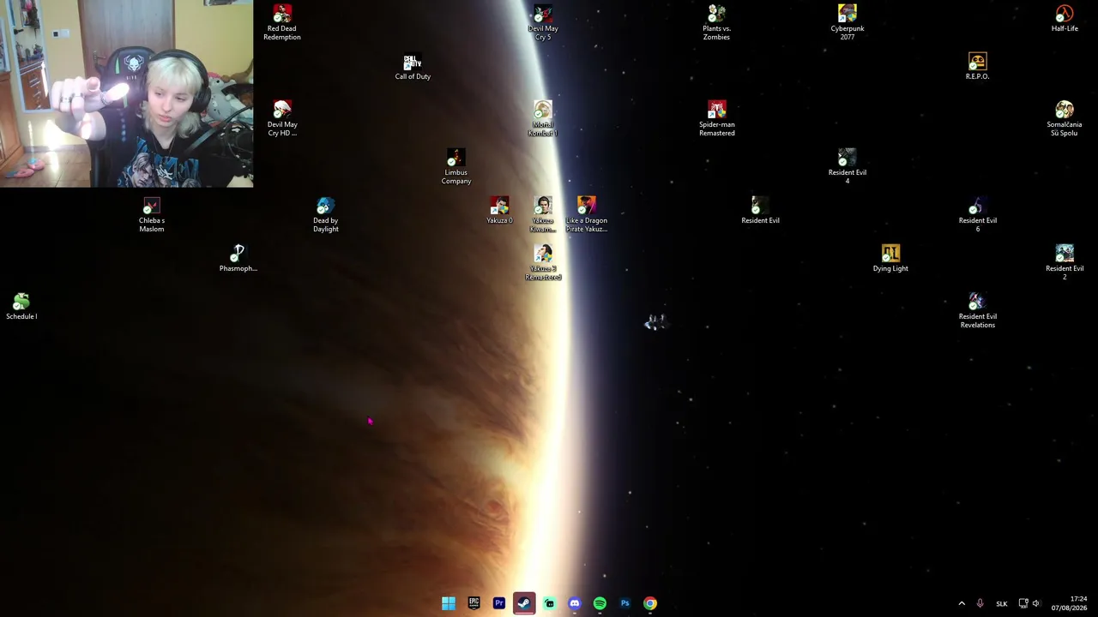Select the Limbus Company desktop icon
This screenshot has width=1098, height=617.
click(456, 166)
